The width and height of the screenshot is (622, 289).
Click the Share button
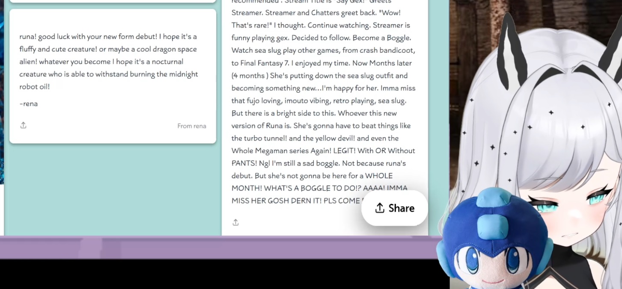pos(395,208)
